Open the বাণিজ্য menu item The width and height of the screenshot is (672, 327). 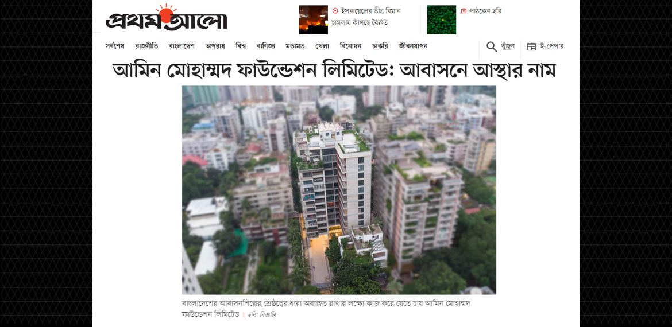[x=266, y=46]
